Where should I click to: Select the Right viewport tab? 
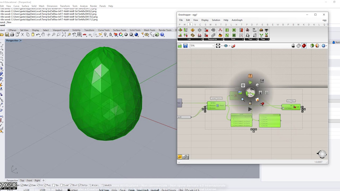pos(37,181)
